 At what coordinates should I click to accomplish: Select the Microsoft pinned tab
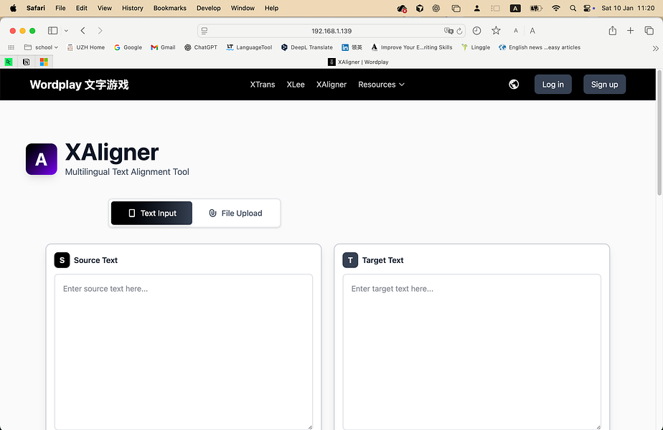tap(44, 62)
